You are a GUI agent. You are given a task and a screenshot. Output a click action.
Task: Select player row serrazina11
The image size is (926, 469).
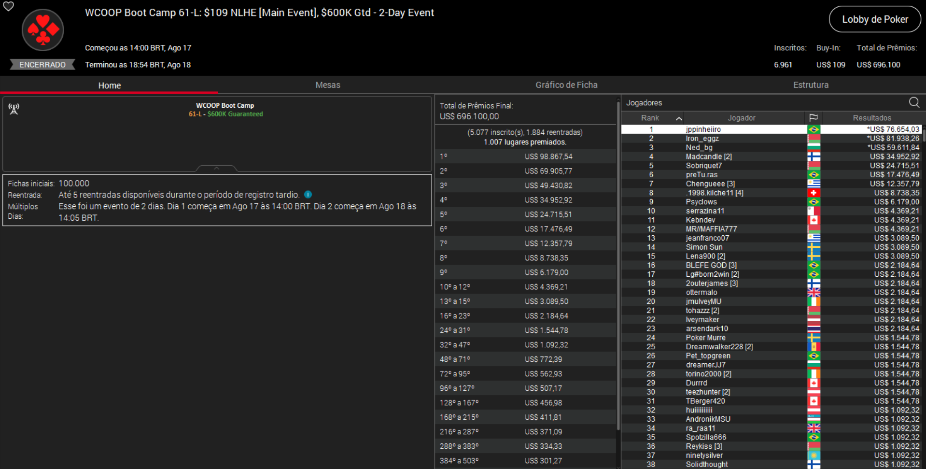[x=771, y=211]
